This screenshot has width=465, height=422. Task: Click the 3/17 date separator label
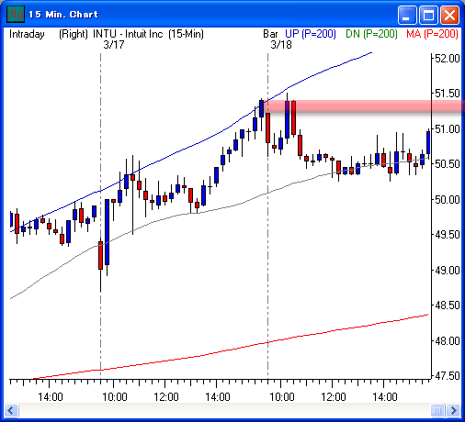[114, 45]
